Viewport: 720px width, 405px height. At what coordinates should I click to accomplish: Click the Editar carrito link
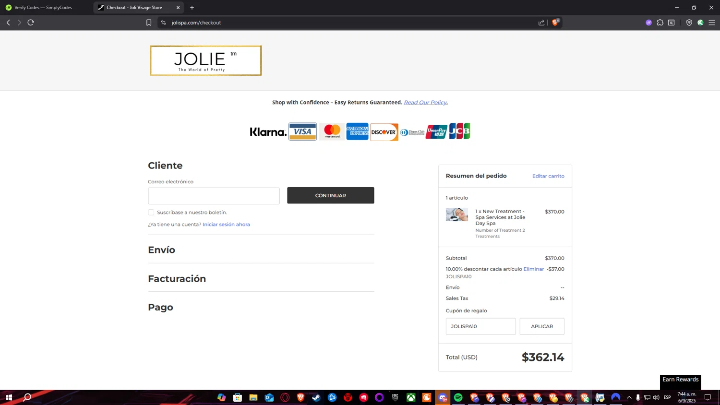point(548,176)
